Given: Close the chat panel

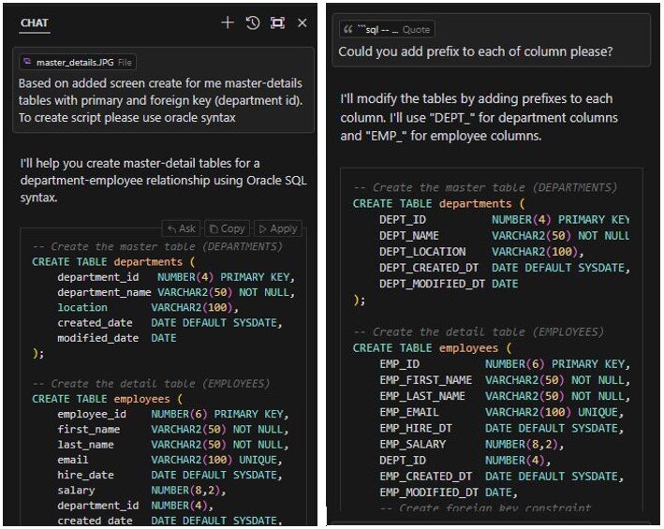Looking at the screenshot, I should click(302, 22).
